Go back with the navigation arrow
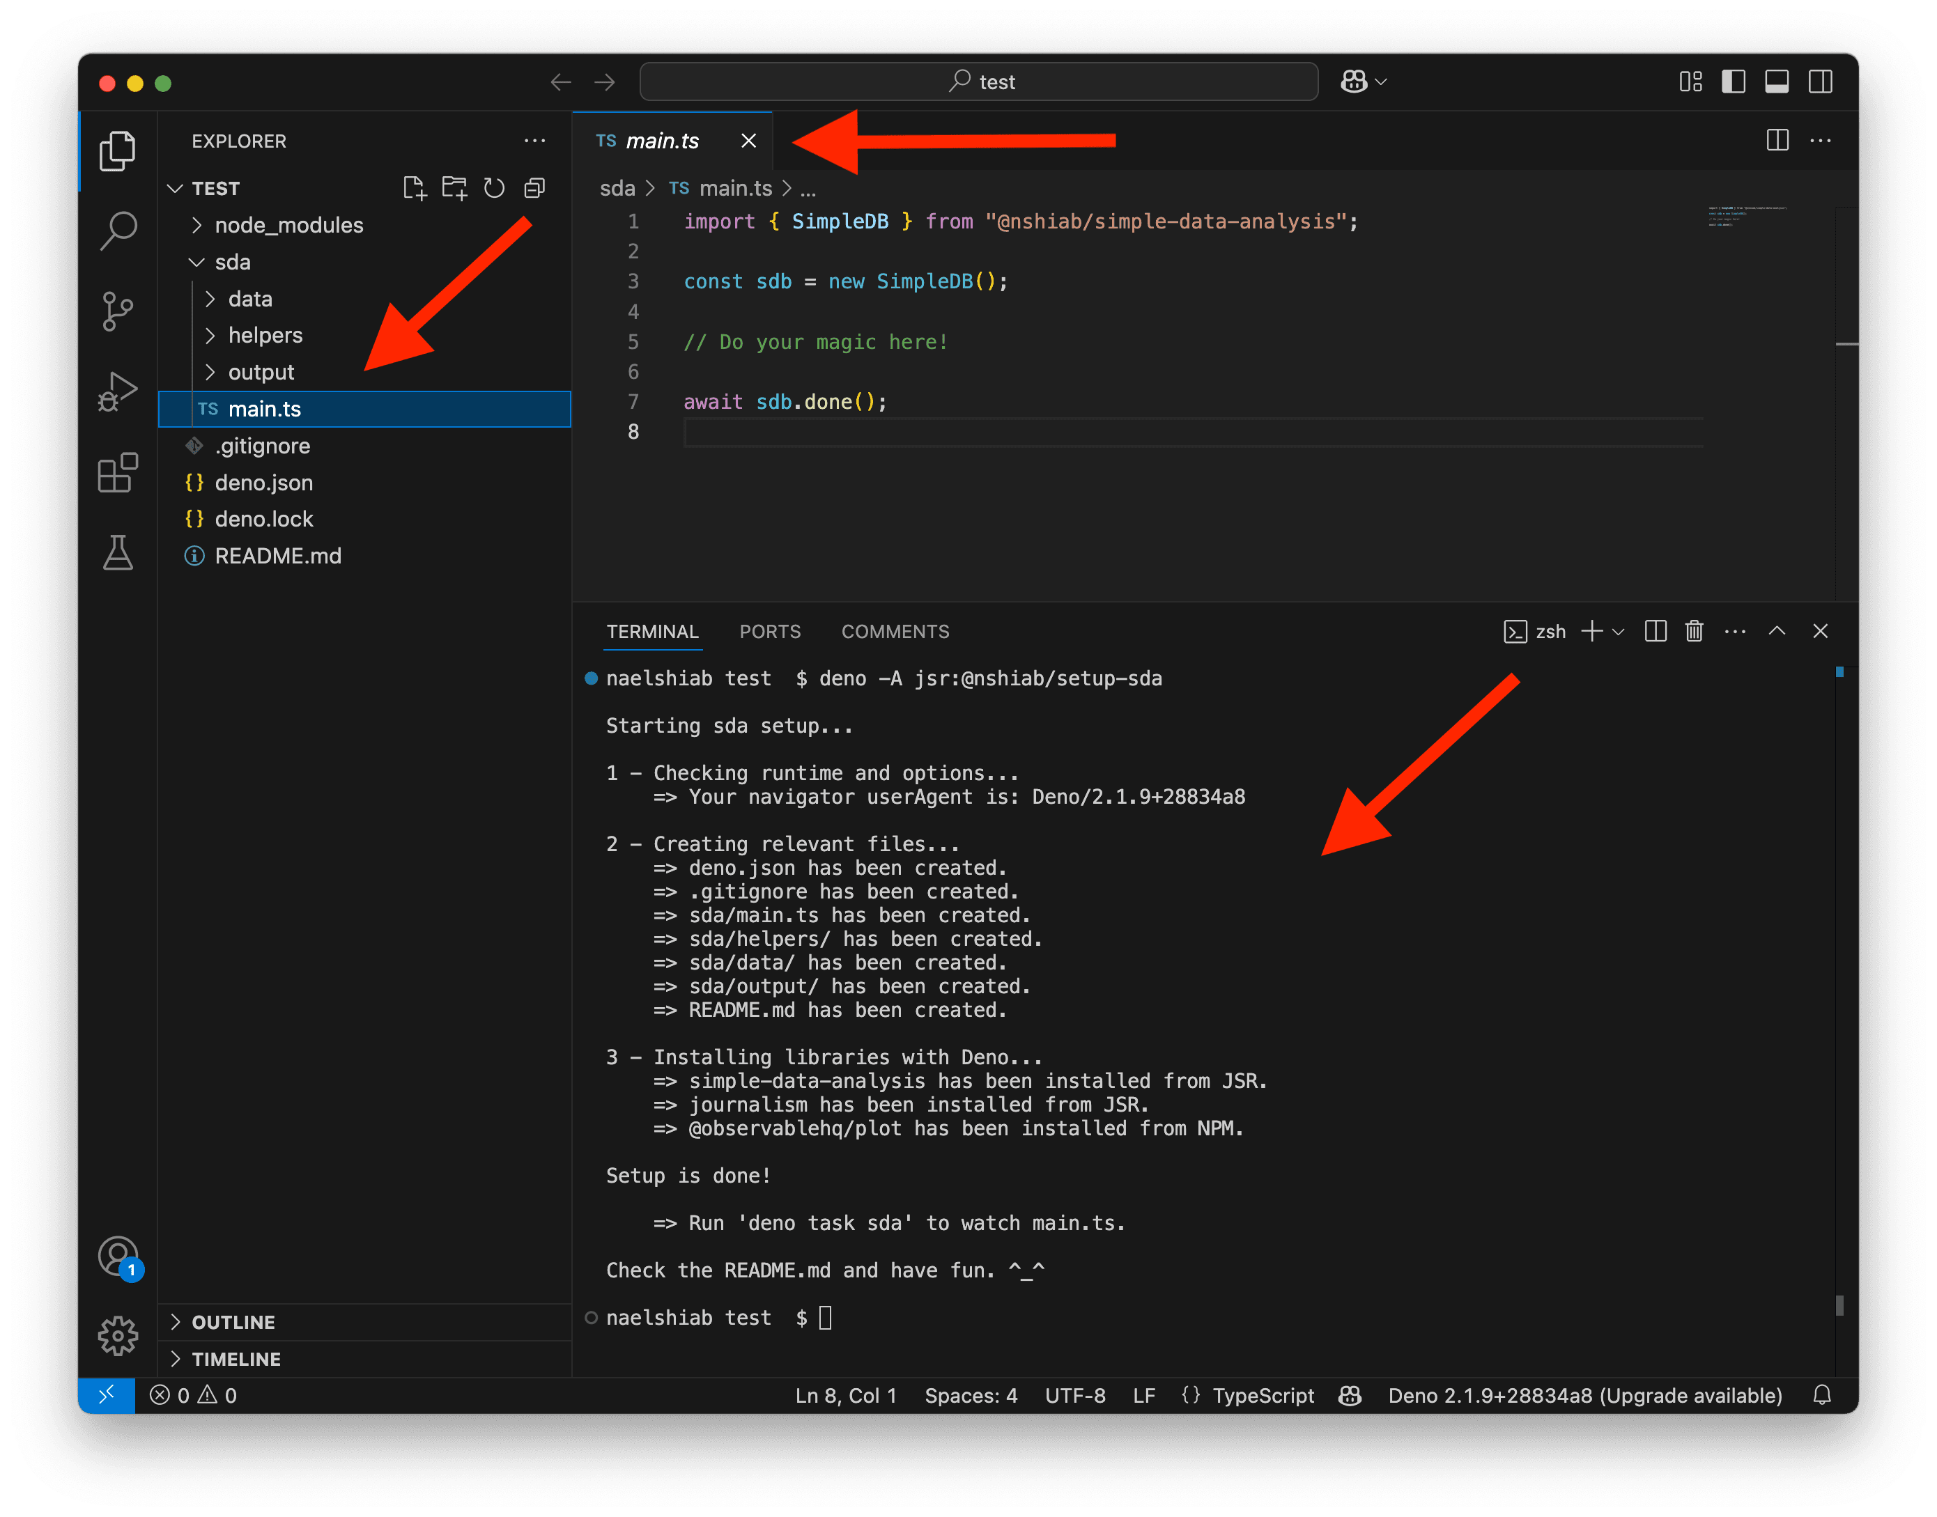 (561, 81)
